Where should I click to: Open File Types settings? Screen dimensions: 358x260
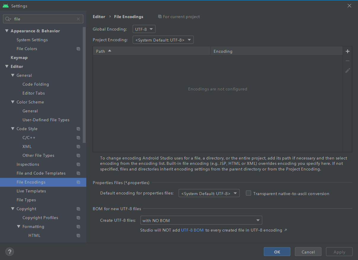(26, 200)
